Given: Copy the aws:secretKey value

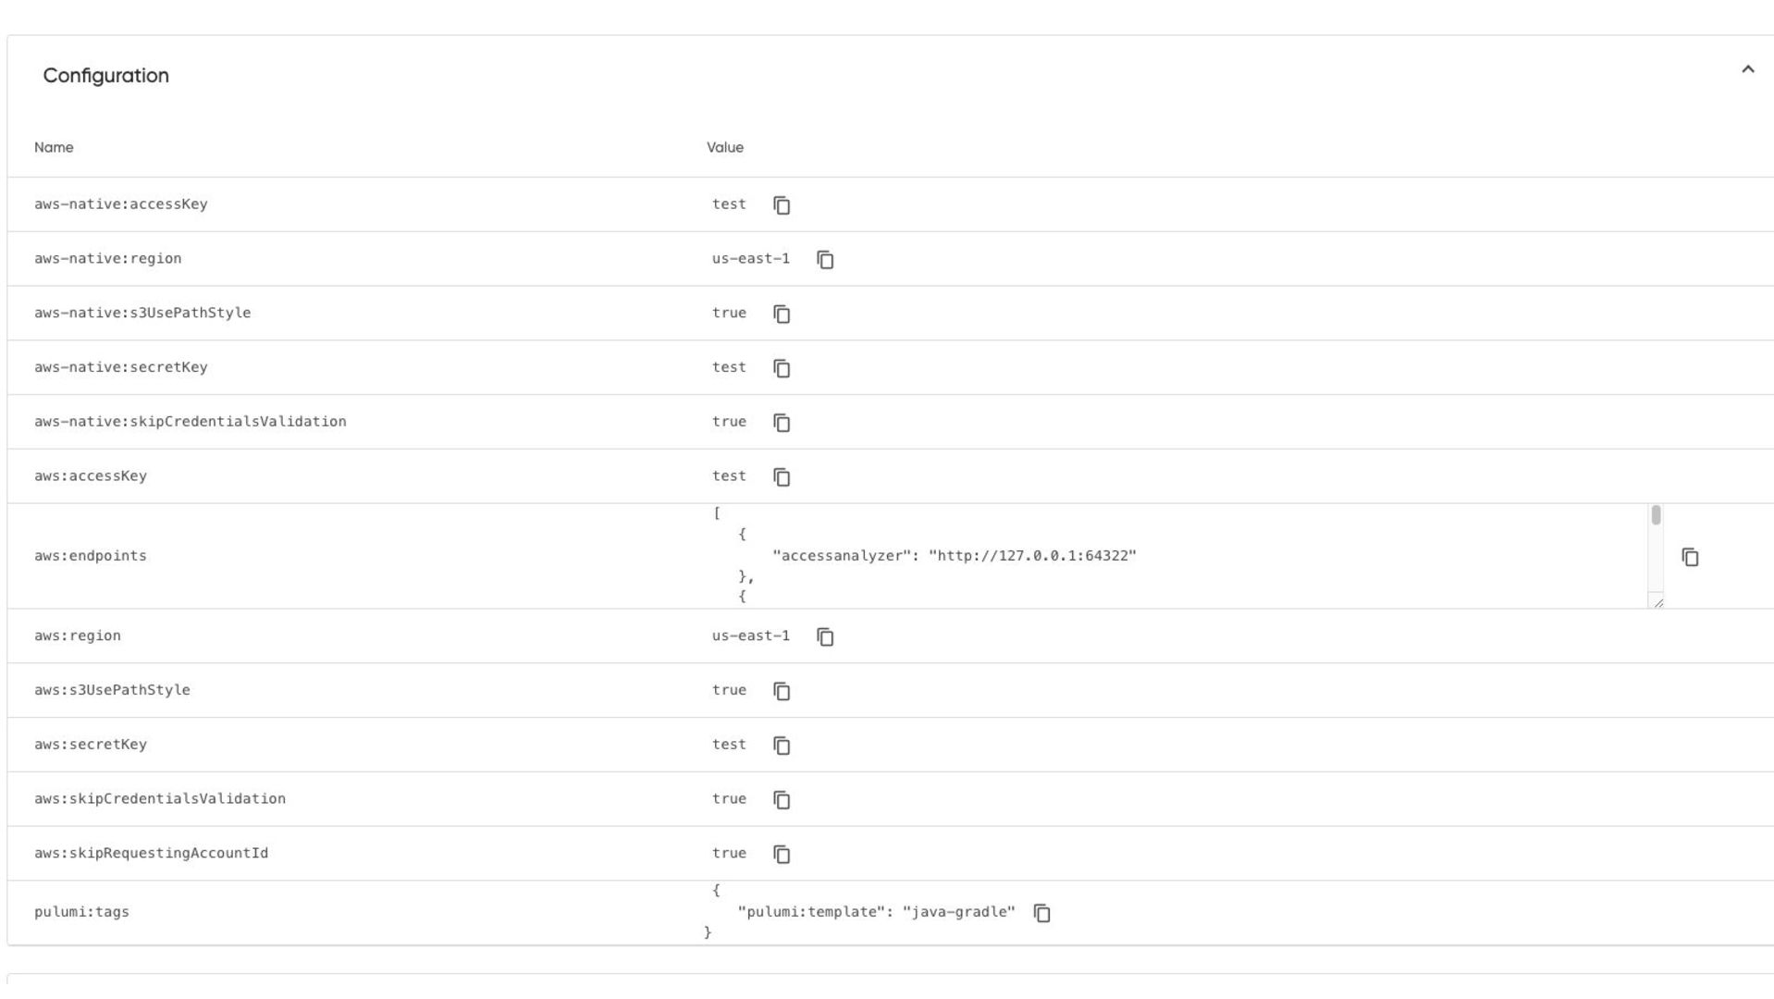Looking at the screenshot, I should pos(782,746).
